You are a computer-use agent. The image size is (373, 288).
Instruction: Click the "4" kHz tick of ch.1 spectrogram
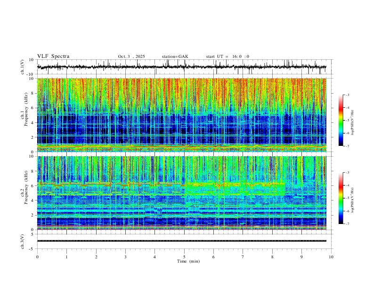tap(33, 123)
